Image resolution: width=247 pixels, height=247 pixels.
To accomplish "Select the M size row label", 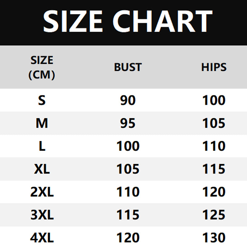I will 42,123.
